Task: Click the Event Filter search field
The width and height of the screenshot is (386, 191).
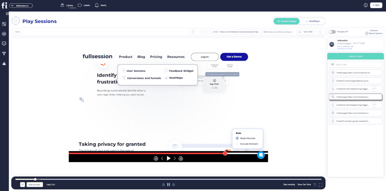Action: click(355, 64)
